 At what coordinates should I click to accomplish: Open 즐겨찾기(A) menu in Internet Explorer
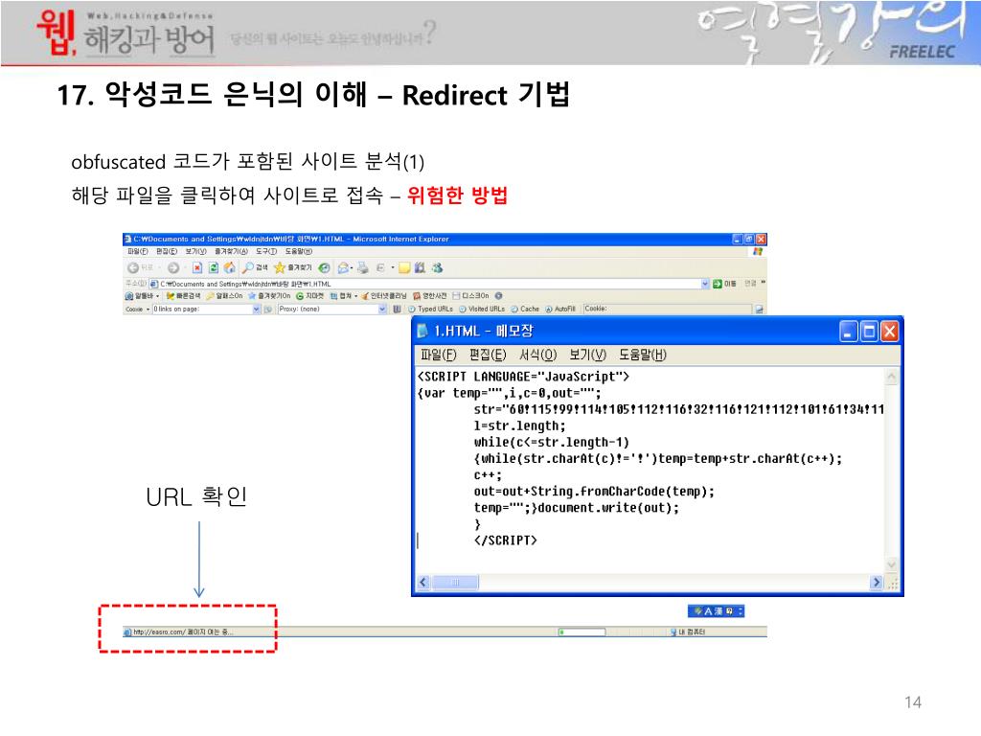(x=231, y=251)
